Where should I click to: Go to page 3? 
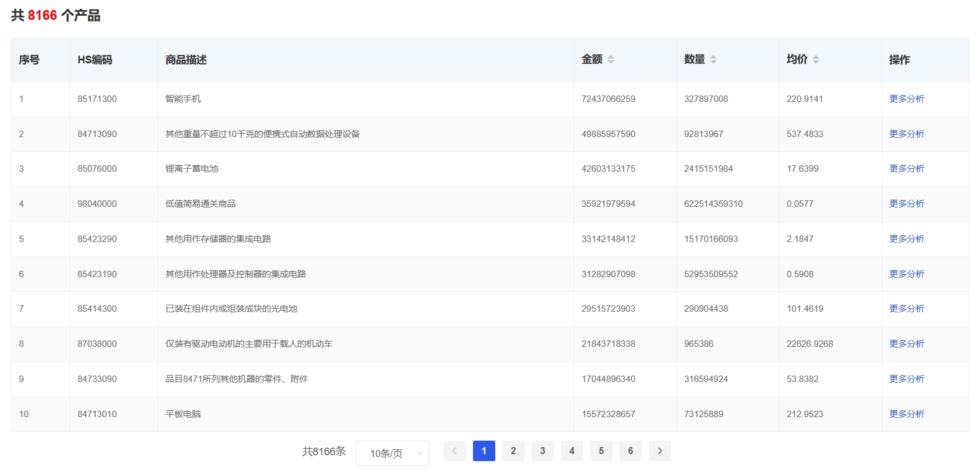543,451
